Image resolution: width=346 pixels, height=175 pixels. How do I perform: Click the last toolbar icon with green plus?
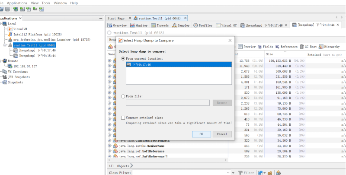pos(42,9)
